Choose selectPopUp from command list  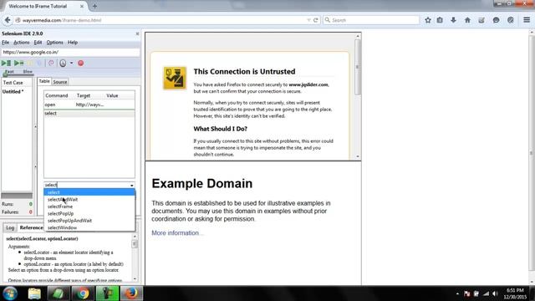click(89, 214)
